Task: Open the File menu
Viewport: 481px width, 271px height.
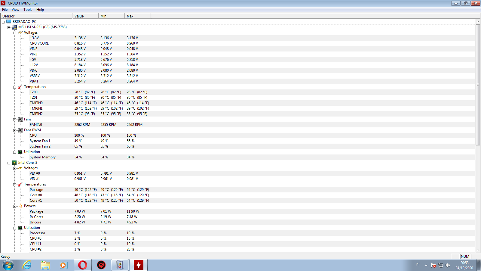Action: coord(5,10)
